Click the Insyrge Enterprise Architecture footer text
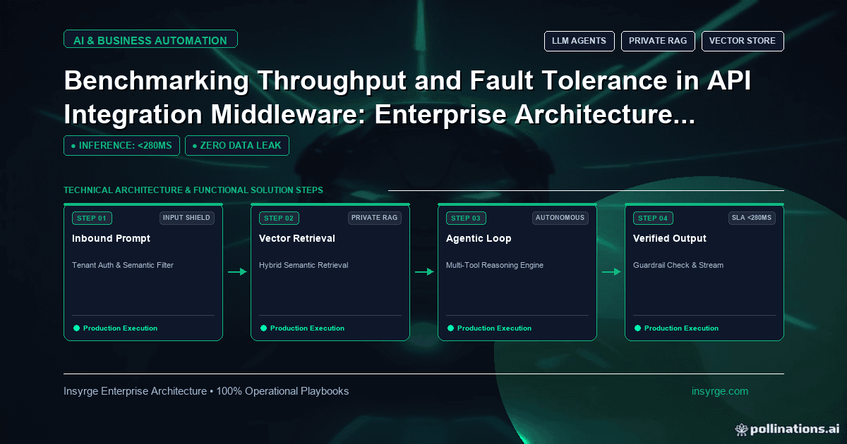This screenshot has width=847, height=444. click(206, 391)
